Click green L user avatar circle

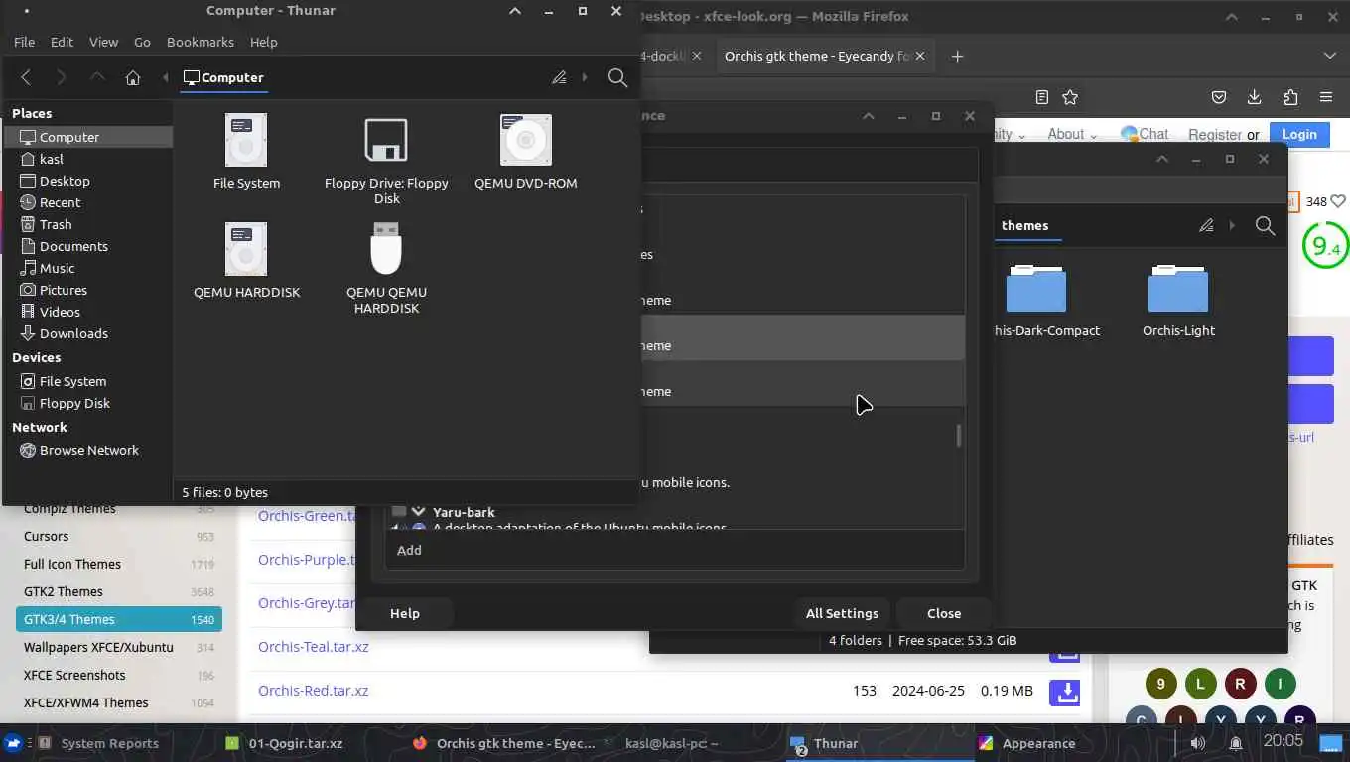pyautogui.click(x=1200, y=684)
